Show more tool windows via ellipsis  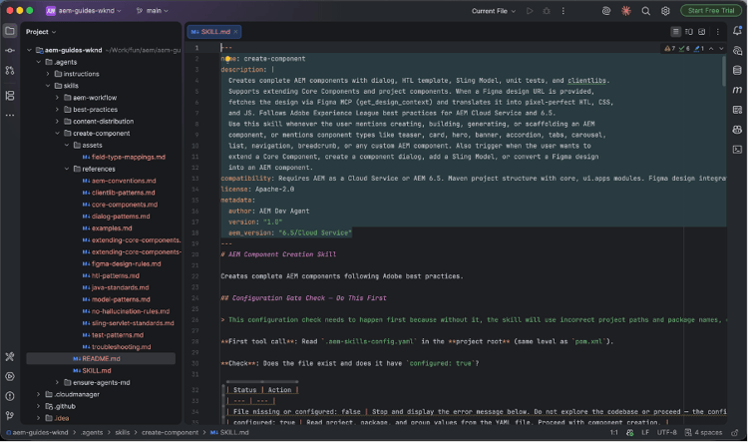10,115
